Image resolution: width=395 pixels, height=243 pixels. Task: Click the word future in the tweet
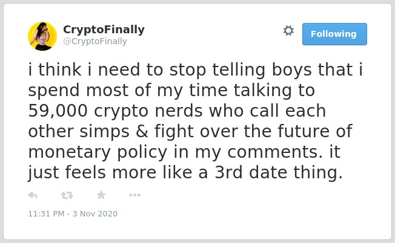tap(304, 131)
